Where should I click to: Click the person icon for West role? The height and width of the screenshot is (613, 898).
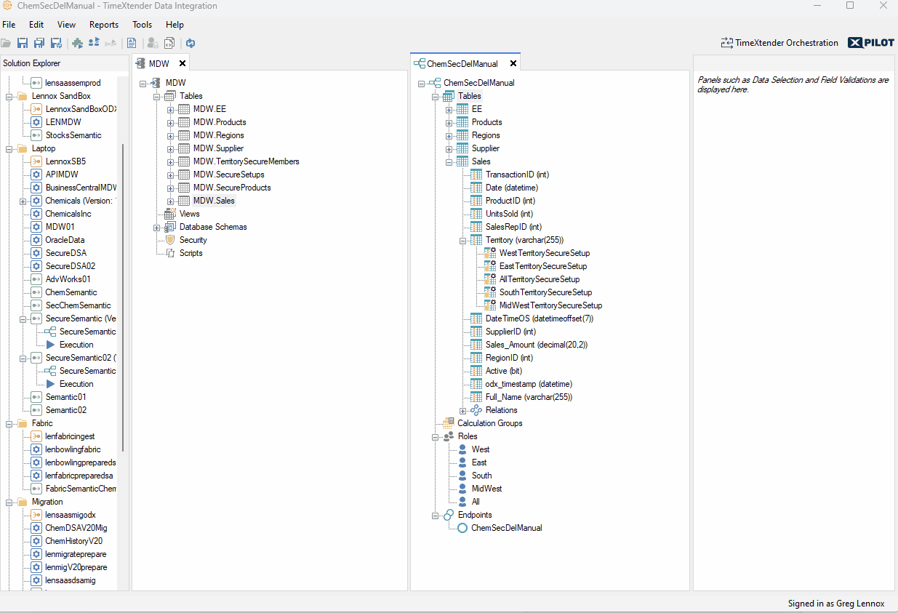coord(462,449)
